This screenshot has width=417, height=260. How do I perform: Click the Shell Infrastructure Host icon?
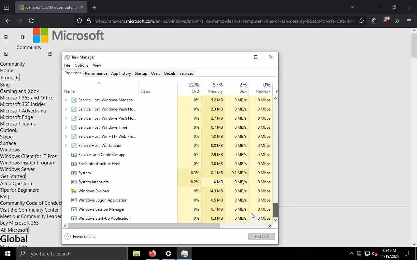pos(74,164)
